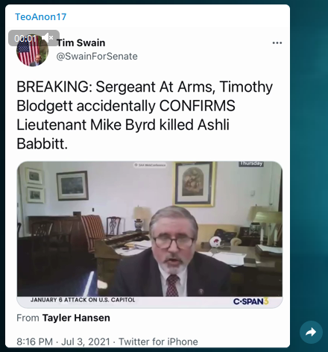Click the 00:01 video timer badge
The width and height of the screenshot is (328, 352).
pyautogui.click(x=25, y=38)
